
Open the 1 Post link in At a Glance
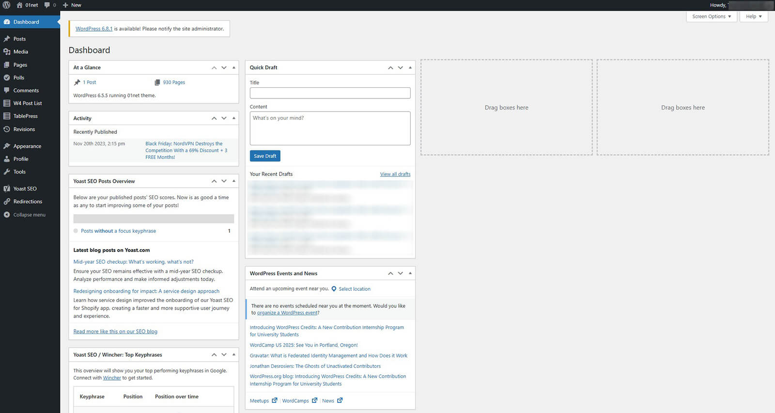[x=89, y=82]
